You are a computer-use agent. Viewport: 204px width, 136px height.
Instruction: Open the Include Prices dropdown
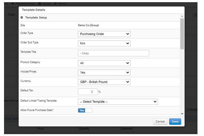104,72
